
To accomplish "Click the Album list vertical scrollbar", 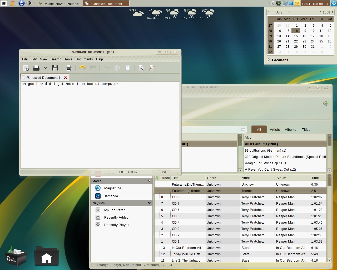I will 329,153.
